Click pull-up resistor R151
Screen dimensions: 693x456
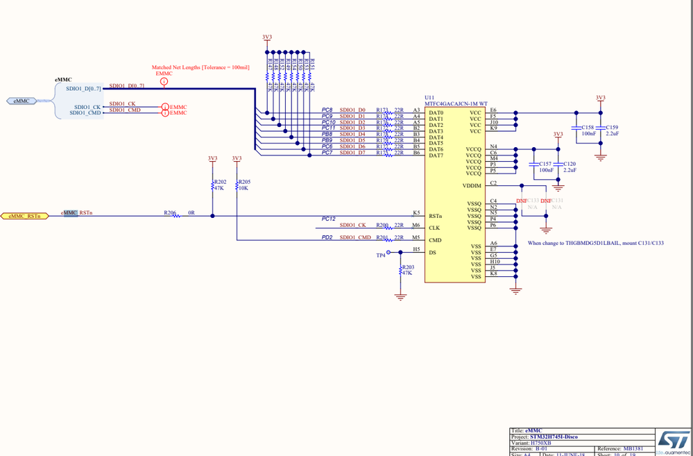(x=309, y=75)
